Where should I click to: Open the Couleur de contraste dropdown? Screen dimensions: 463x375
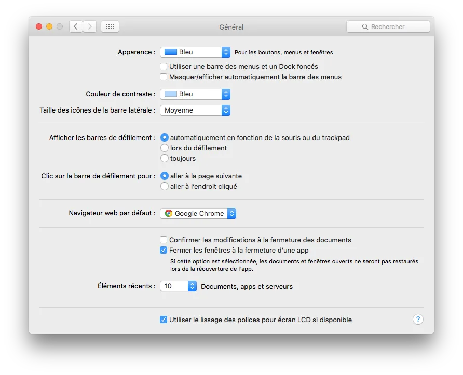tap(225, 94)
